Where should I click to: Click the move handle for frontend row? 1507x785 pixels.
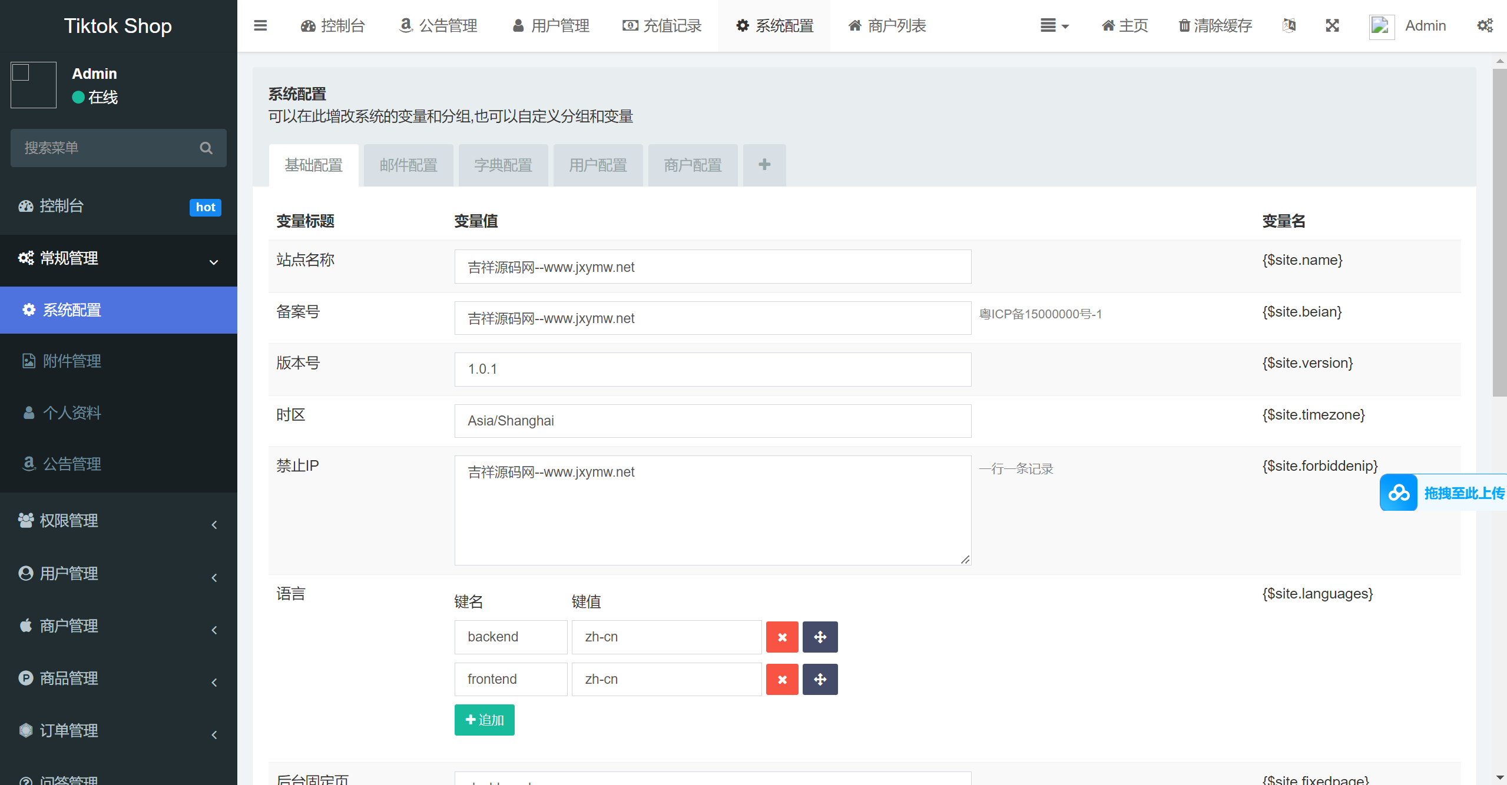(x=820, y=679)
